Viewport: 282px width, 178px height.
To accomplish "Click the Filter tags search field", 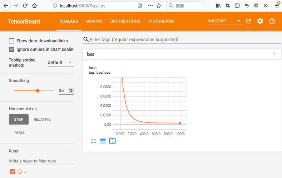I will 182,40.
